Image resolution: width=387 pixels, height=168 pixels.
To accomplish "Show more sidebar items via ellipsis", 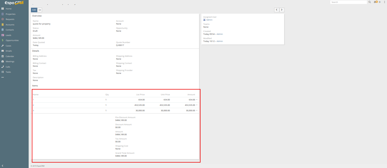I will 3,77.
